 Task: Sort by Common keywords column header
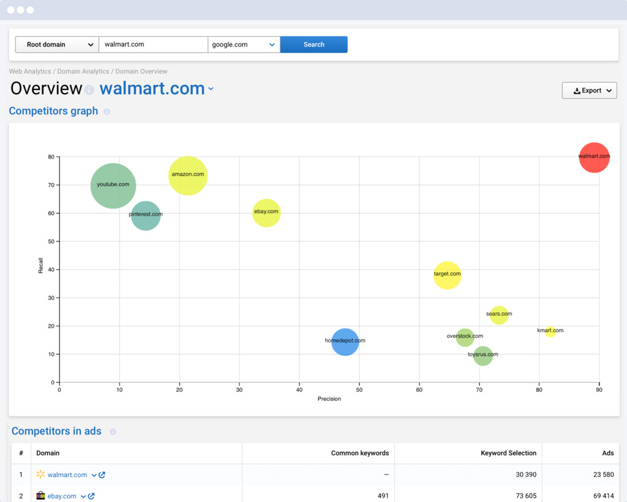(360, 453)
